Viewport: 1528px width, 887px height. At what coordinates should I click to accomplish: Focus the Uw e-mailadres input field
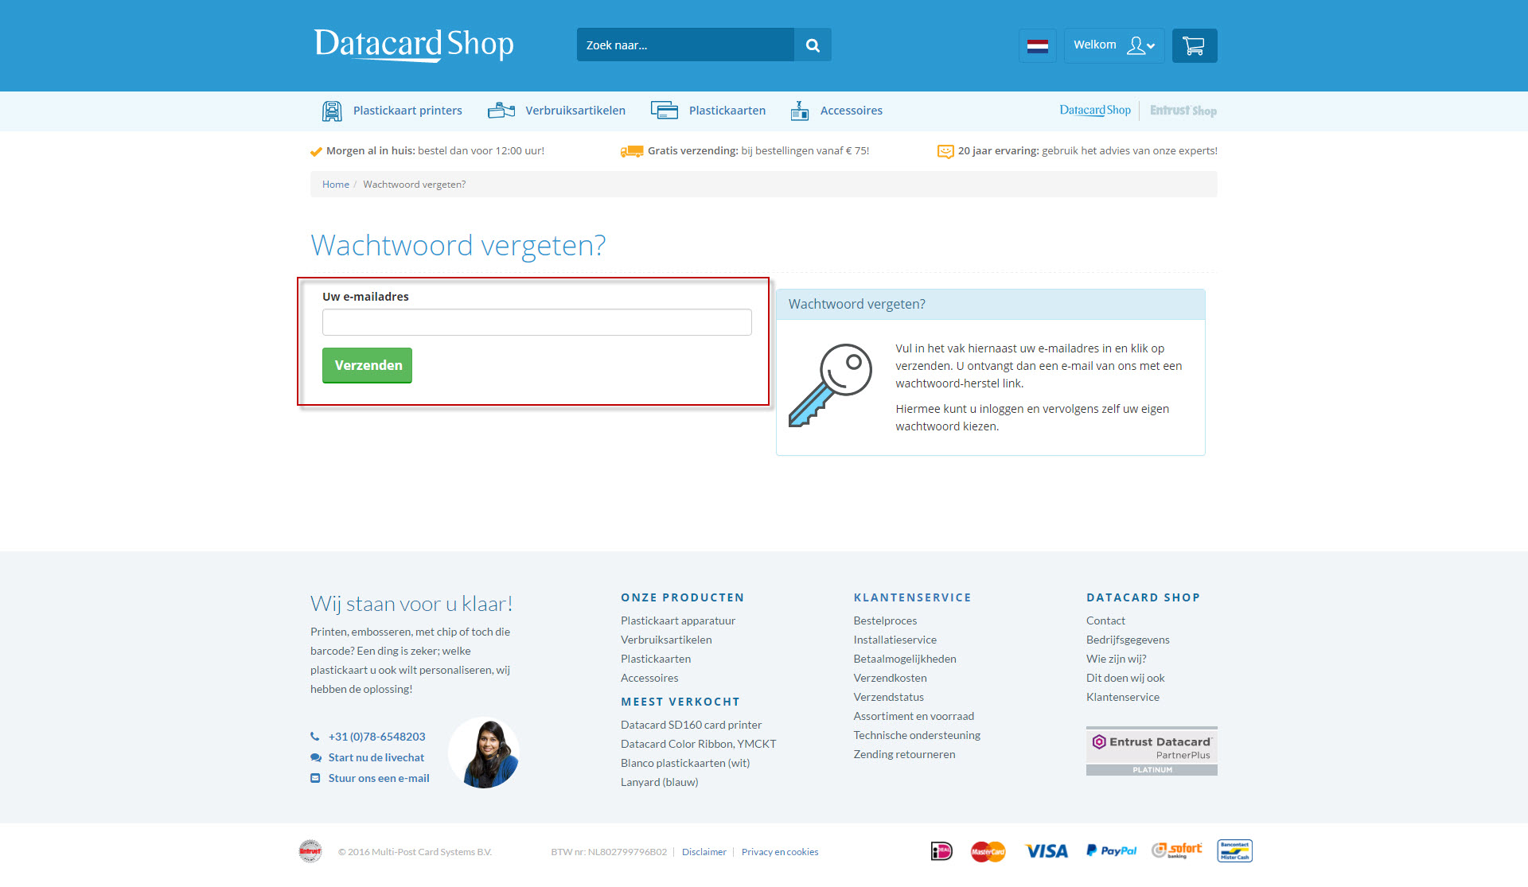point(537,322)
